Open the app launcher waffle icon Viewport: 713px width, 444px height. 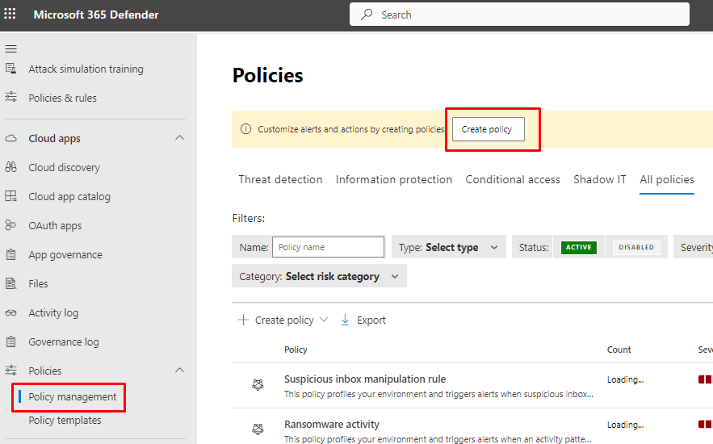point(10,15)
